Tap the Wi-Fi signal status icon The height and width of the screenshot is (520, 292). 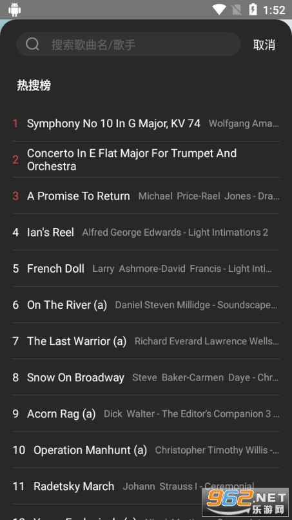pyautogui.click(x=219, y=10)
